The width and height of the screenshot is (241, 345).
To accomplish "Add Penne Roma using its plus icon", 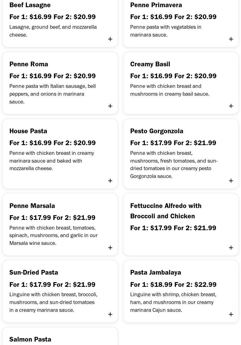I will coord(110,106).
